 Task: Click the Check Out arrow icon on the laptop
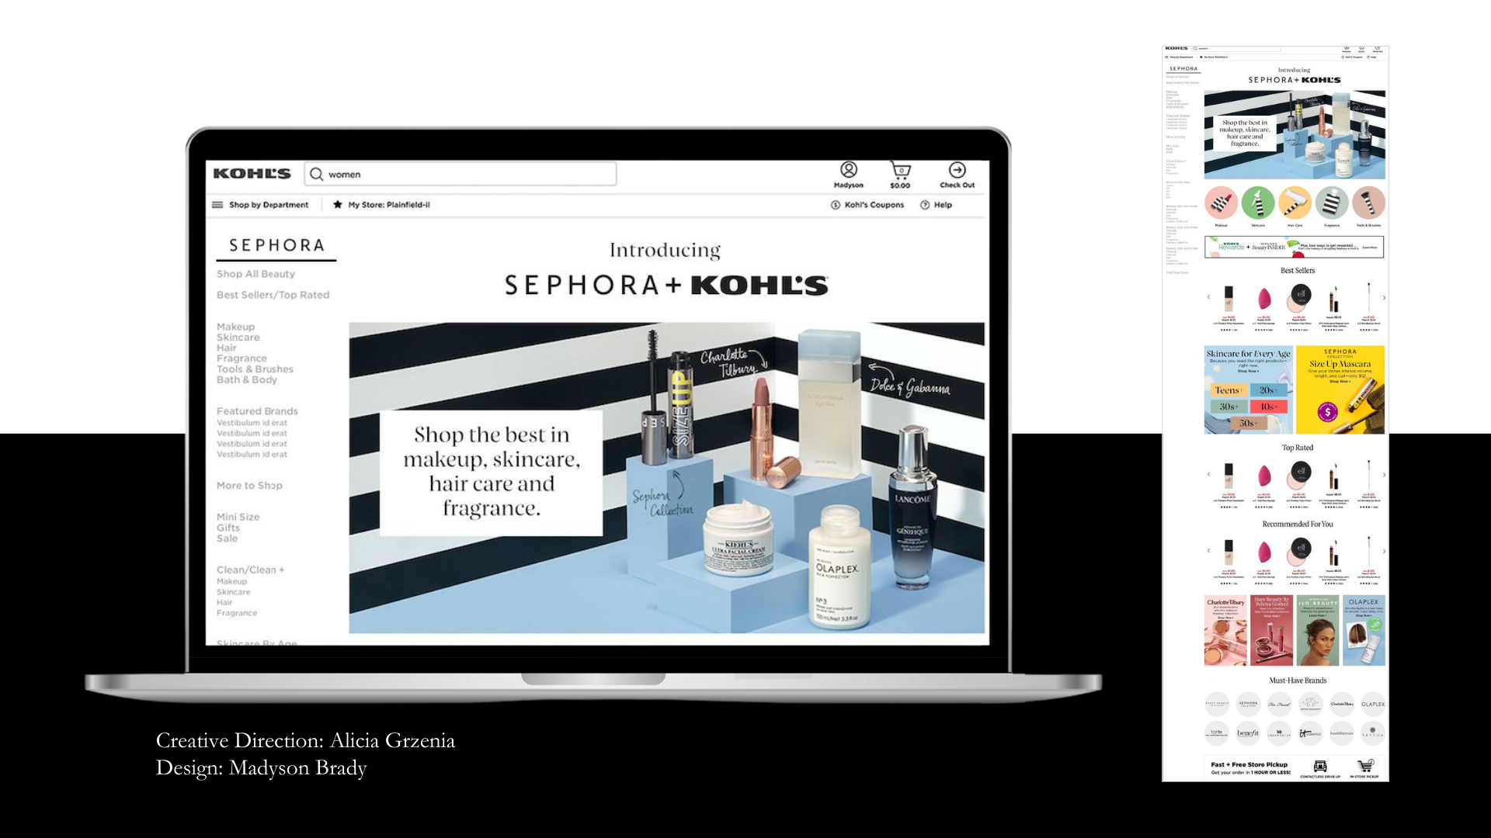pos(958,170)
